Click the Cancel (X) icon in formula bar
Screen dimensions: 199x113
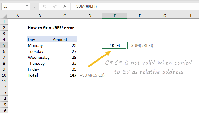44,6
